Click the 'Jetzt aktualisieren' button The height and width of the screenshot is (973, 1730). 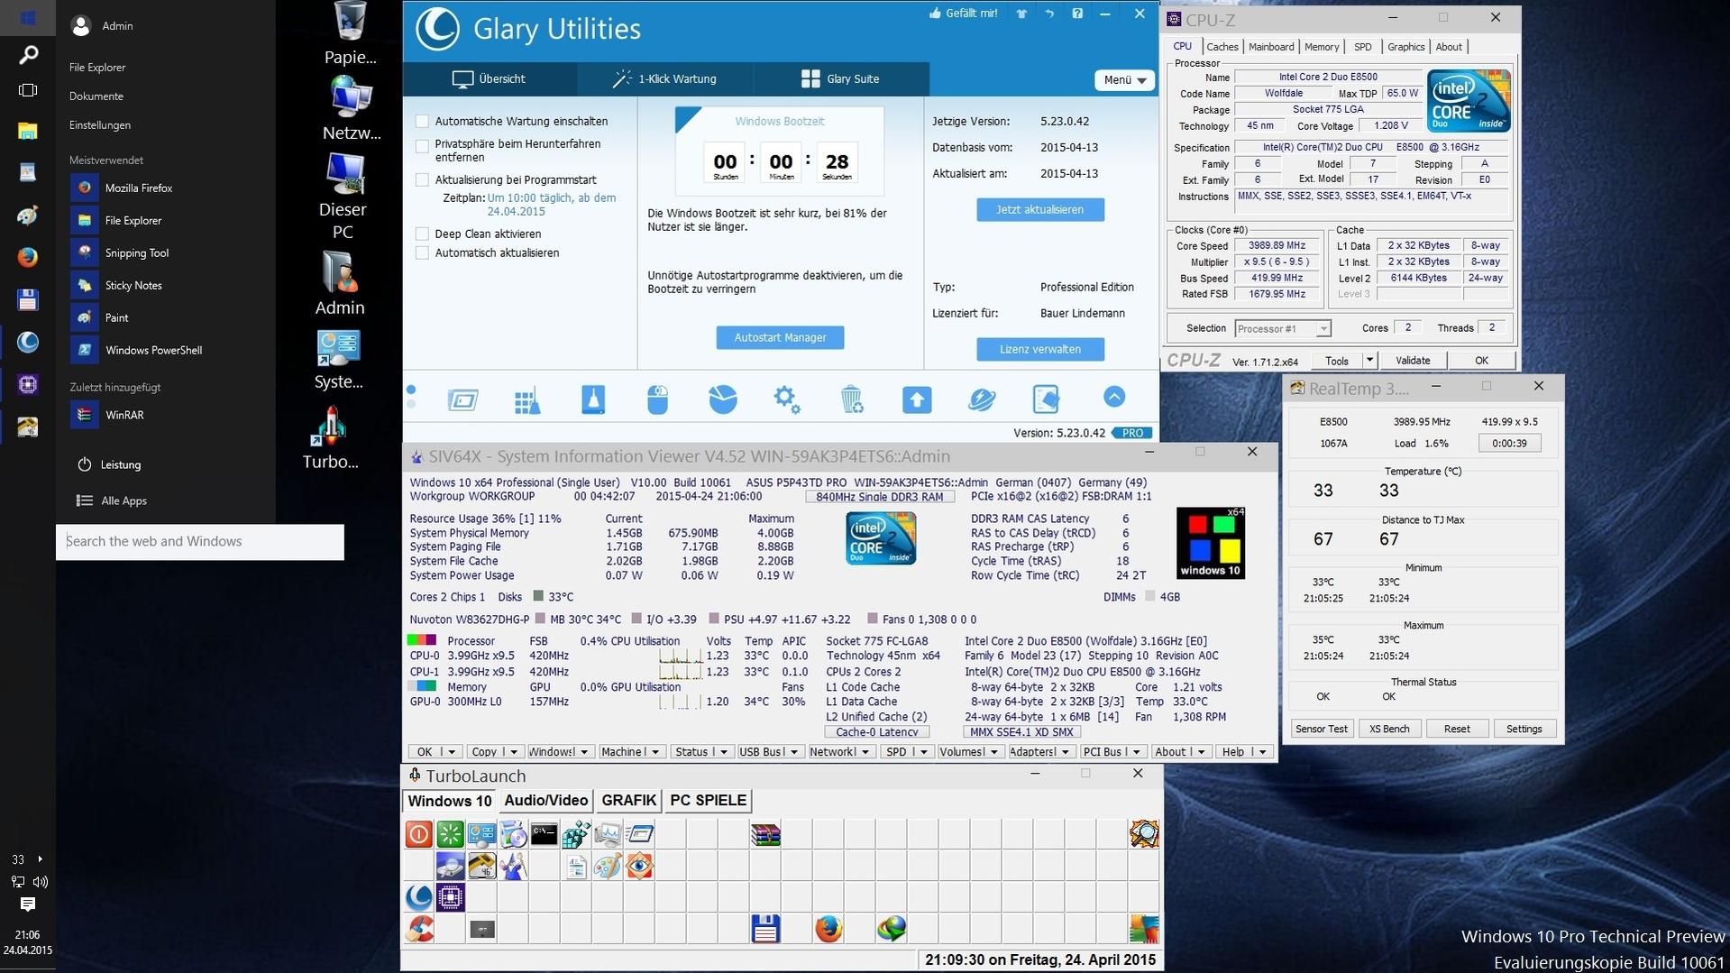pyautogui.click(x=1039, y=209)
